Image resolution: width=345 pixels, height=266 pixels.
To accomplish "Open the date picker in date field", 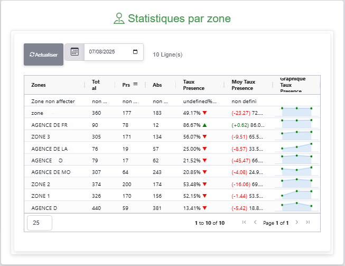I will coord(135,52).
